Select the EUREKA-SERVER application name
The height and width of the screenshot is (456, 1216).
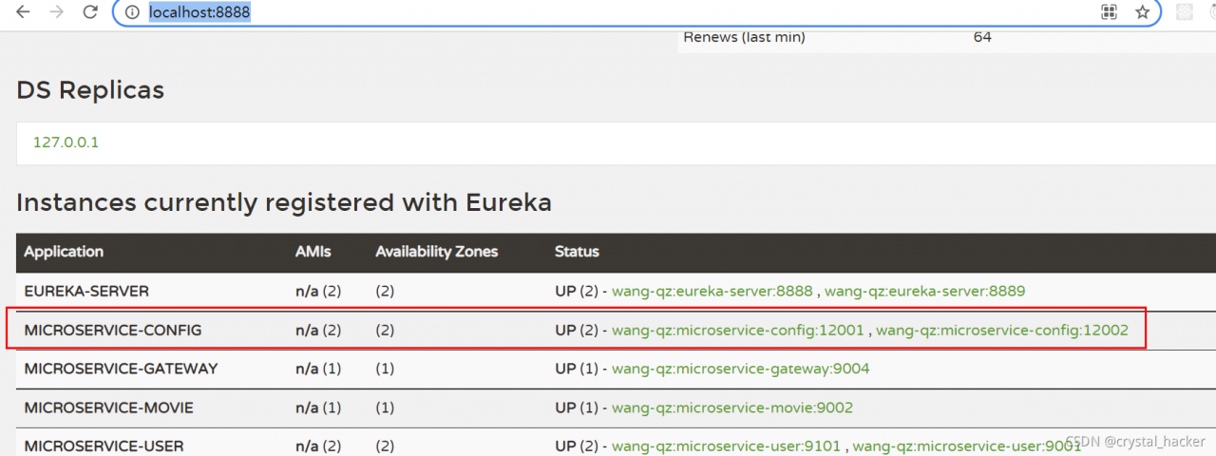[x=86, y=291]
